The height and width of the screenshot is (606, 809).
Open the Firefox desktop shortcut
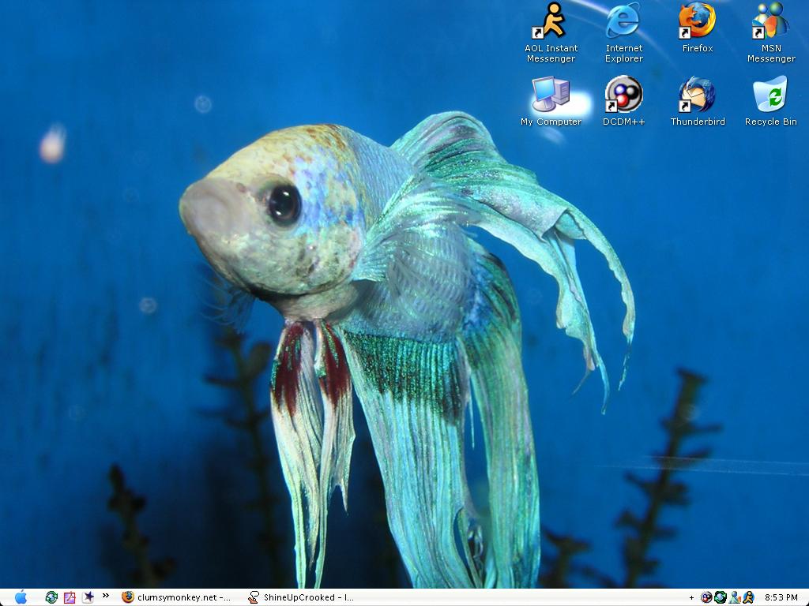click(x=697, y=21)
